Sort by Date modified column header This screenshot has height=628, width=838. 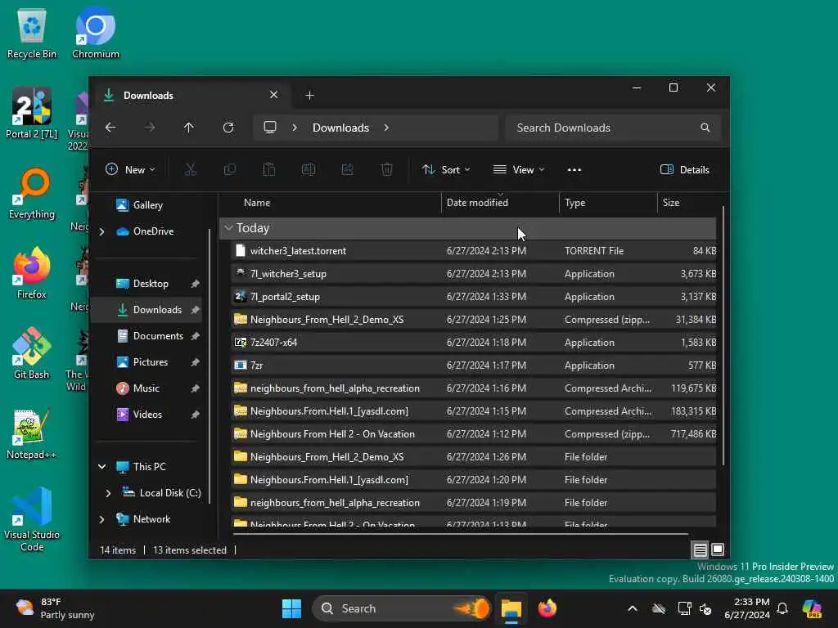point(501,203)
